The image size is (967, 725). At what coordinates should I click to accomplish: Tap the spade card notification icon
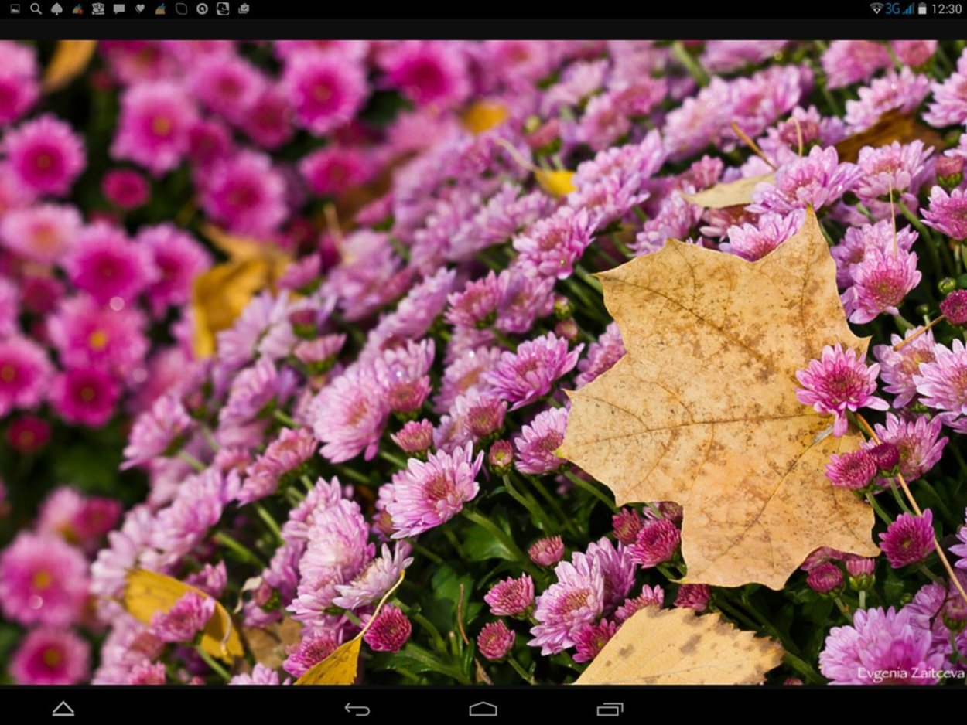tap(56, 9)
